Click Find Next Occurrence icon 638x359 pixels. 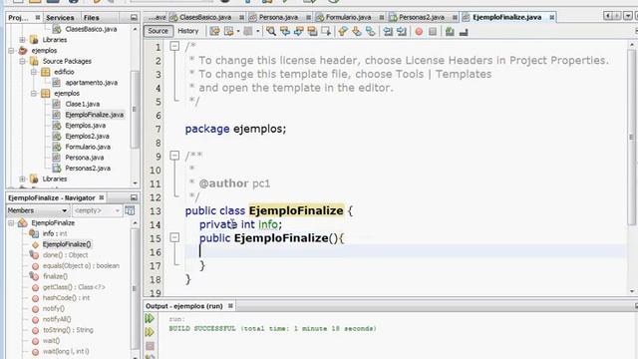[x=299, y=31]
